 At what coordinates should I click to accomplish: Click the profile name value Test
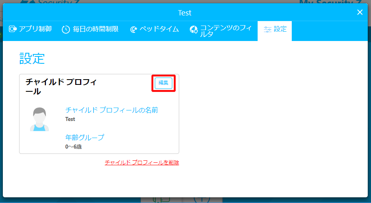click(70, 119)
